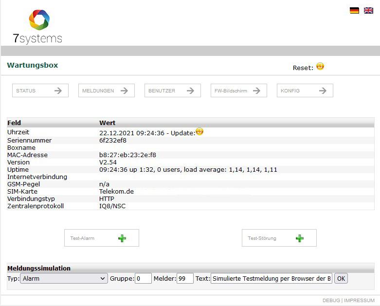Open the Typ dropdown showing Alarm

[64, 278]
